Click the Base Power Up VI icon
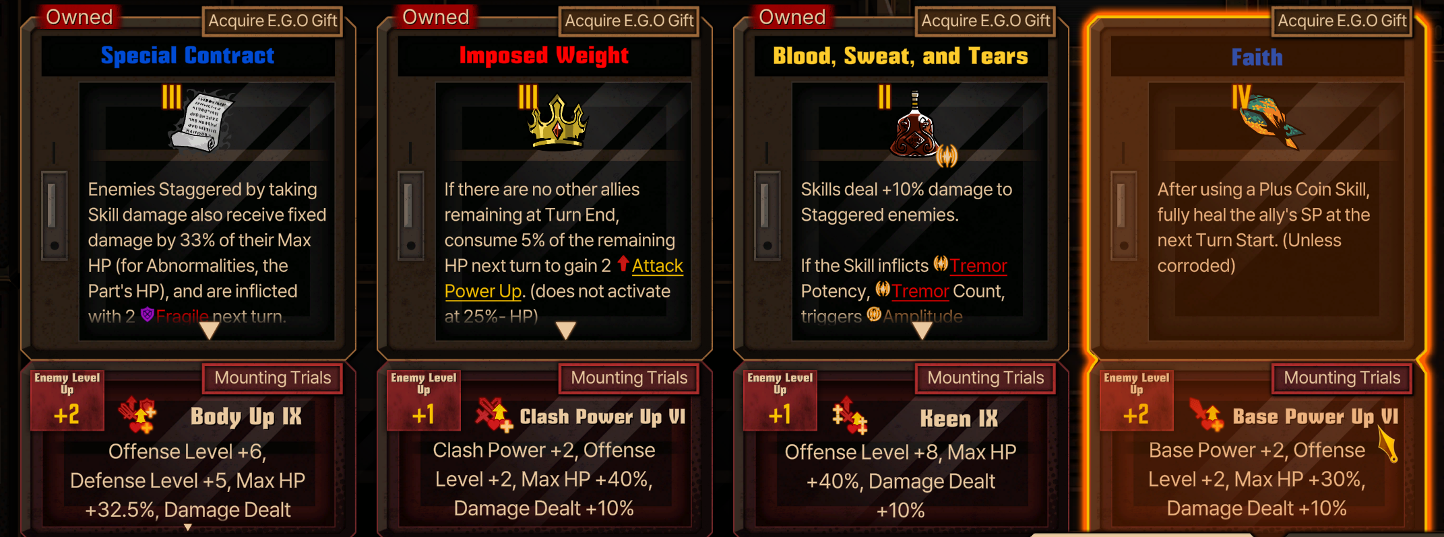Image resolution: width=1444 pixels, height=537 pixels. [x=1206, y=415]
